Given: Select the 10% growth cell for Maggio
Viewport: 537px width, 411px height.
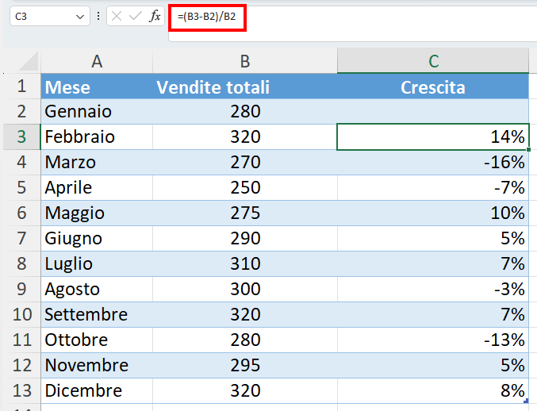Looking at the screenshot, I should (433, 213).
